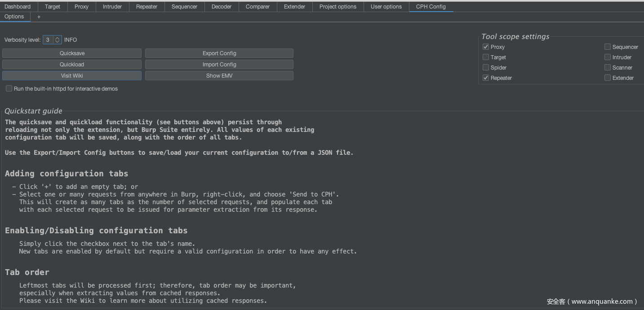Image resolution: width=644 pixels, height=310 pixels.
Task: Check the Sequencer scope checkbox
Action: pyautogui.click(x=608, y=47)
